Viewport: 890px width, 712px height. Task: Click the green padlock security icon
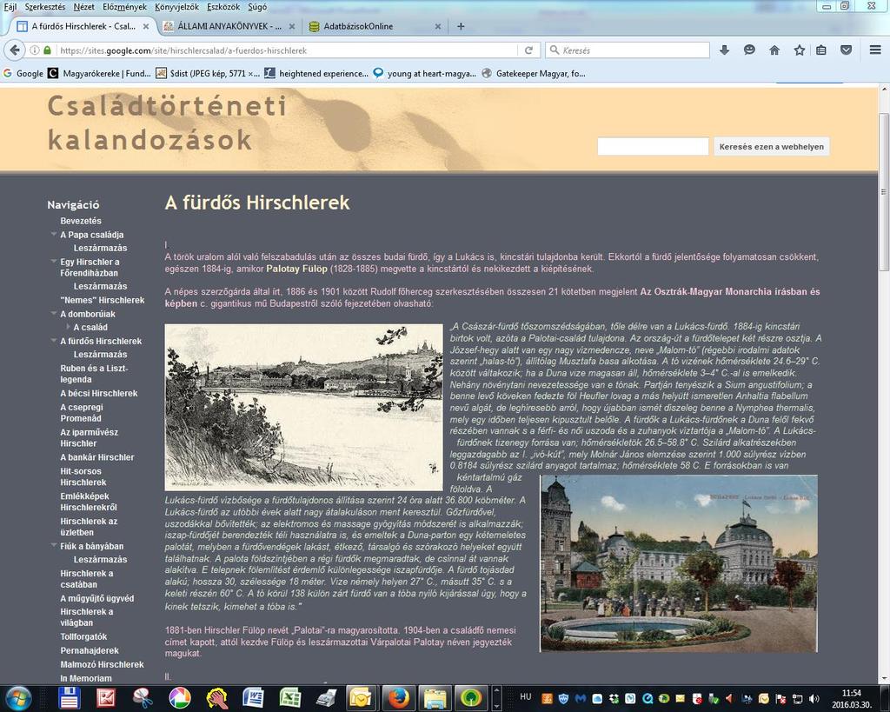pos(47,50)
